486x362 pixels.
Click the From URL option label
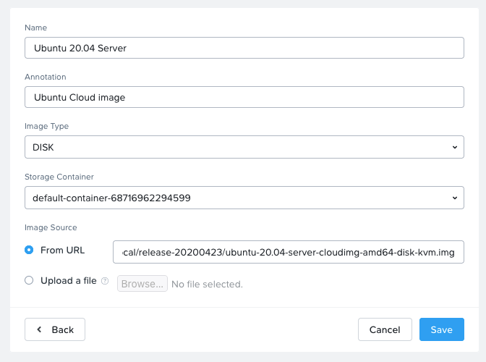(x=63, y=250)
